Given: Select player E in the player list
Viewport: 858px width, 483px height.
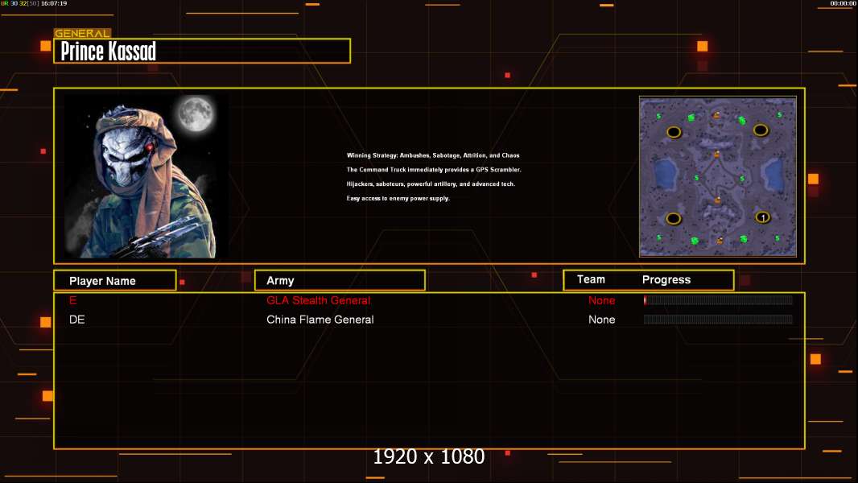Looking at the screenshot, I should [72, 300].
